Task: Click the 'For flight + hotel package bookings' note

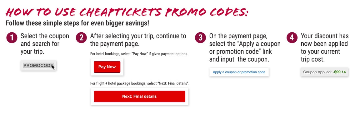Action: 140,84
